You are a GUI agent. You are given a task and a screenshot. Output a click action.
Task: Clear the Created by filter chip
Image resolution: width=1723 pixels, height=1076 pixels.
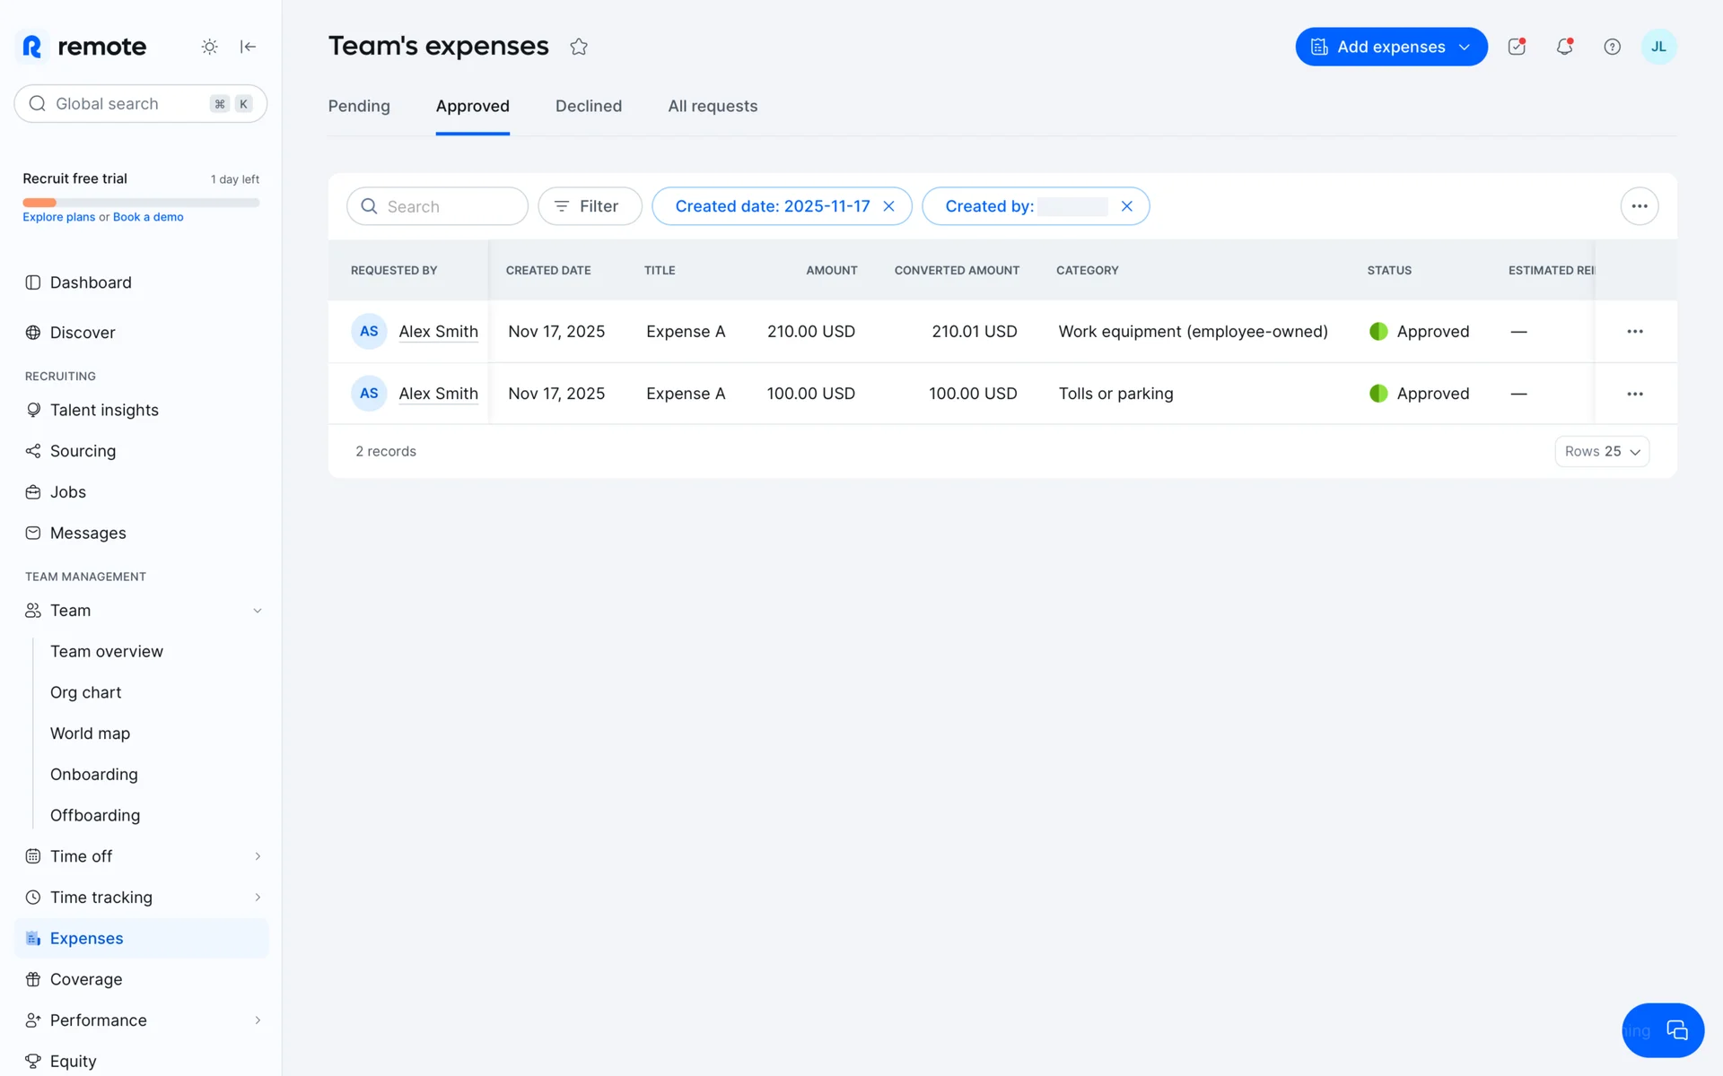(1126, 206)
